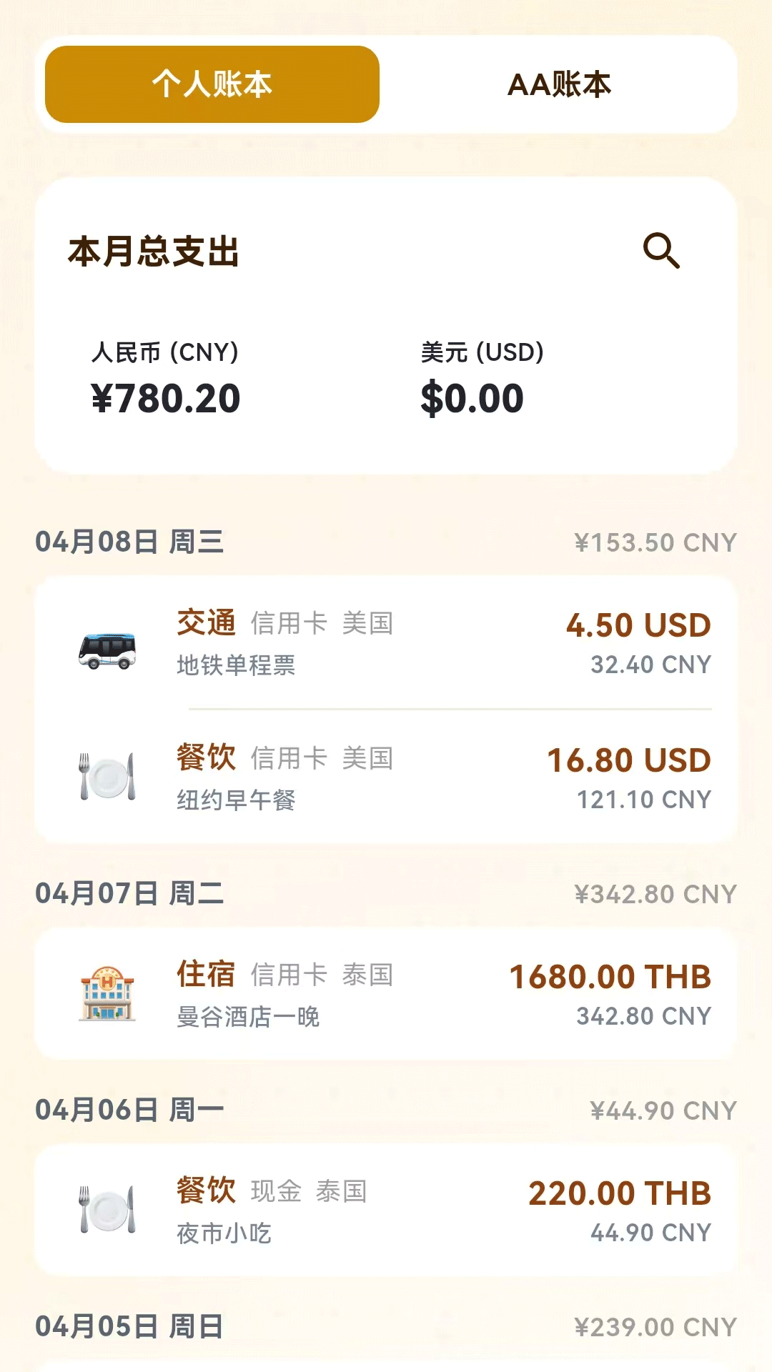Image resolution: width=772 pixels, height=1372 pixels.
Task: Click the 本月总支出 heading
Action: [x=154, y=252]
